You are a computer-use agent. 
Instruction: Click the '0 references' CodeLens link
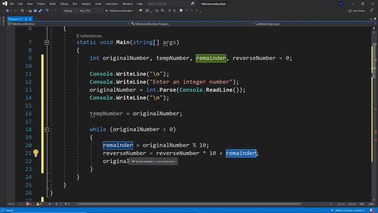click(x=89, y=35)
